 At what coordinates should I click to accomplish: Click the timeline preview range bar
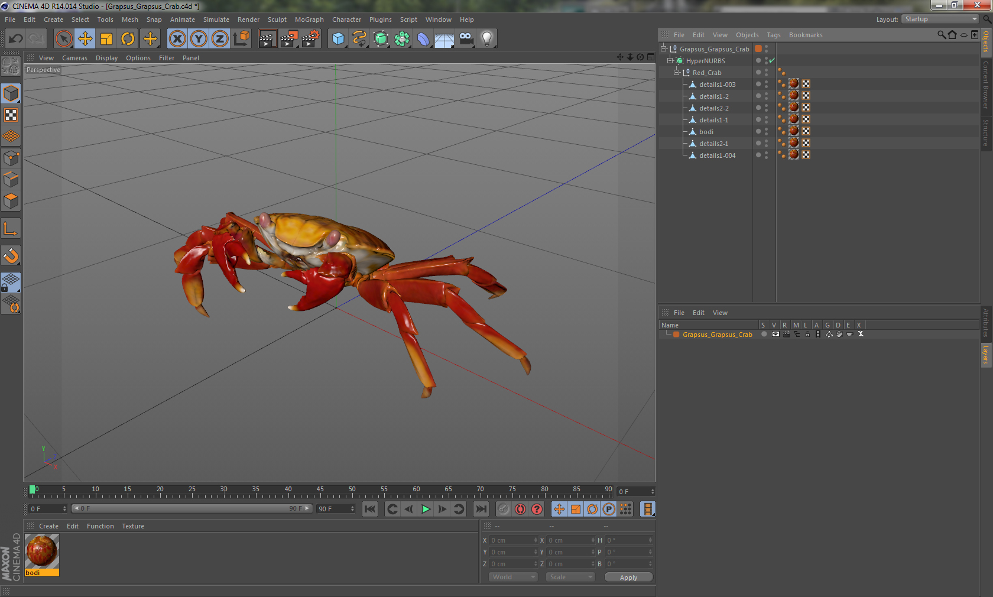coord(192,508)
